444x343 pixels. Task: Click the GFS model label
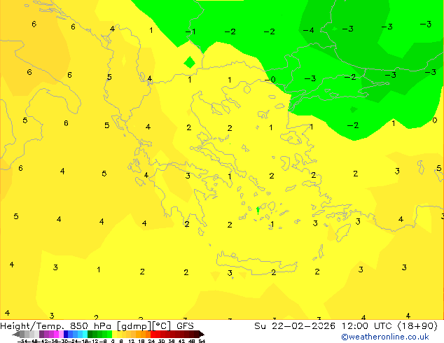tap(185, 326)
